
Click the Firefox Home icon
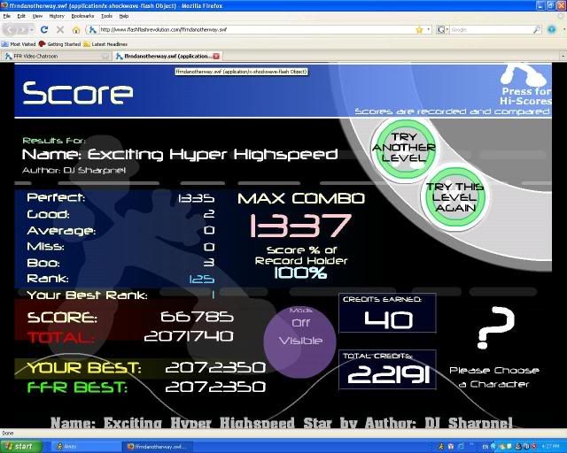pos(76,29)
